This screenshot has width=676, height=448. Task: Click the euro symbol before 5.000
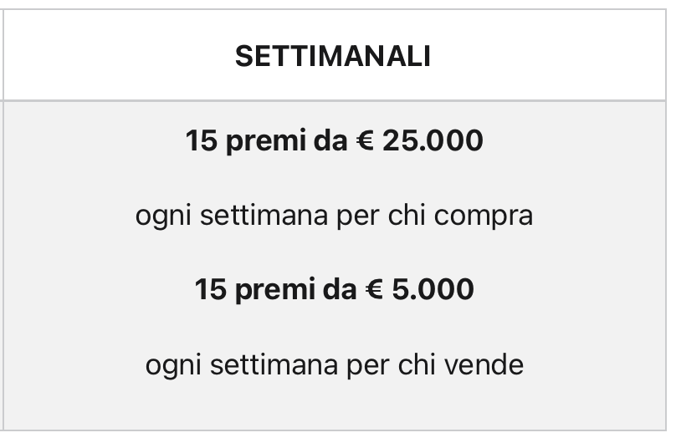click(x=374, y=289)
